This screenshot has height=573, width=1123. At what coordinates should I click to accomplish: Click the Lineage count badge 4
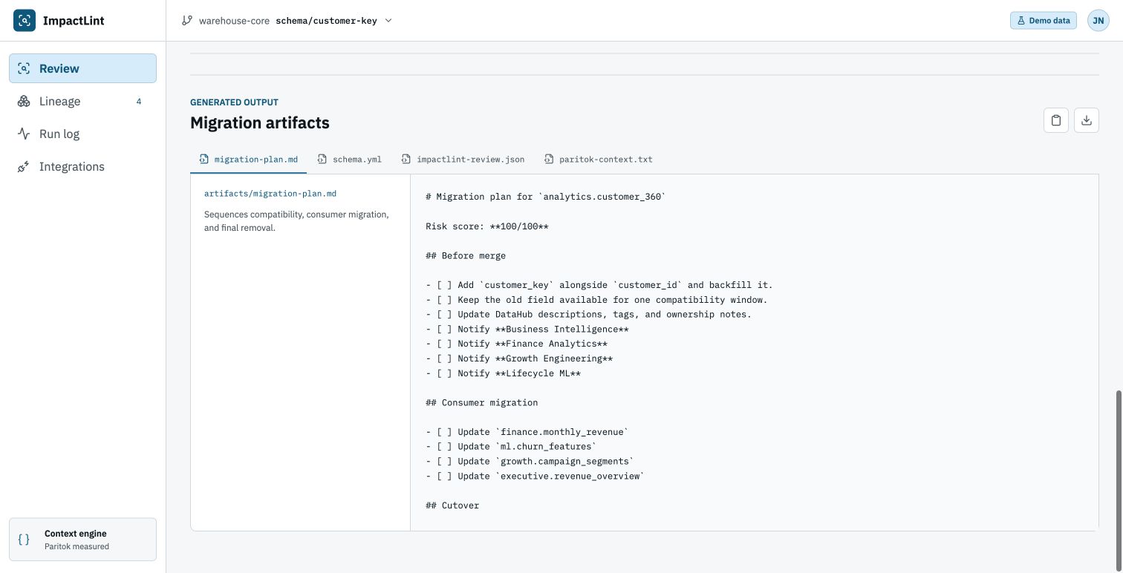click(139, 101)
